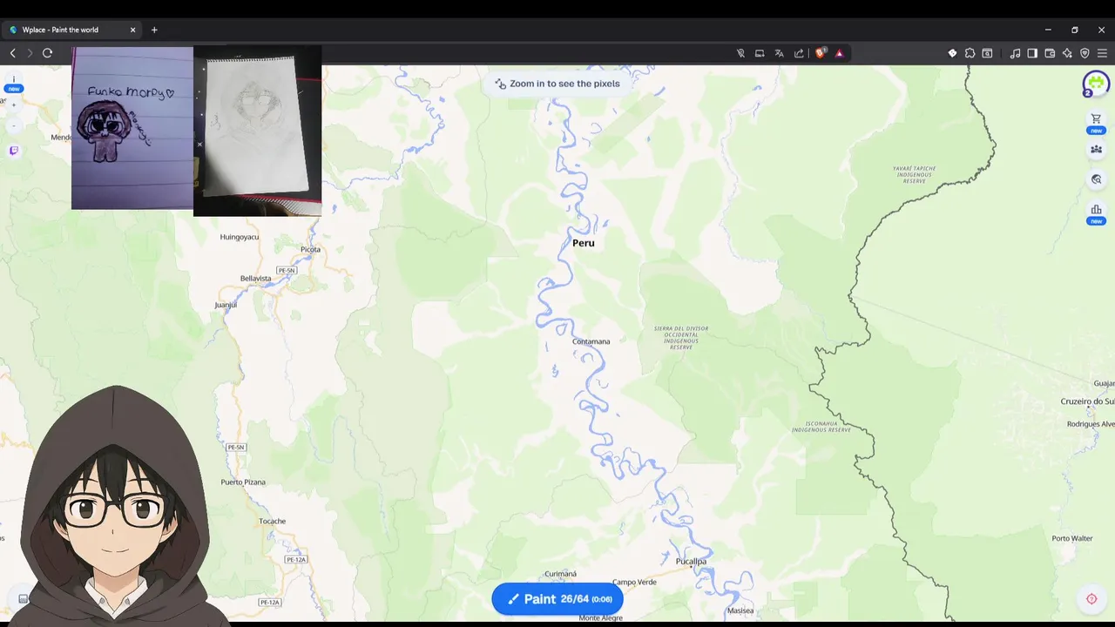The height and width of the screenshot is (627, 1115).
Task: Open the extensions puzzle icon
Action: 970,53
